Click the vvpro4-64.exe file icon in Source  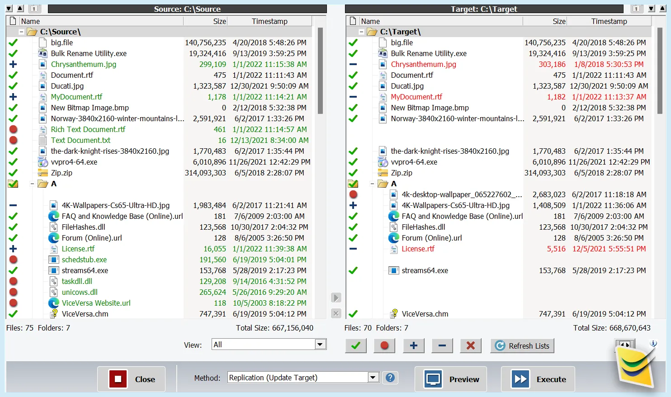pos(43,162)
